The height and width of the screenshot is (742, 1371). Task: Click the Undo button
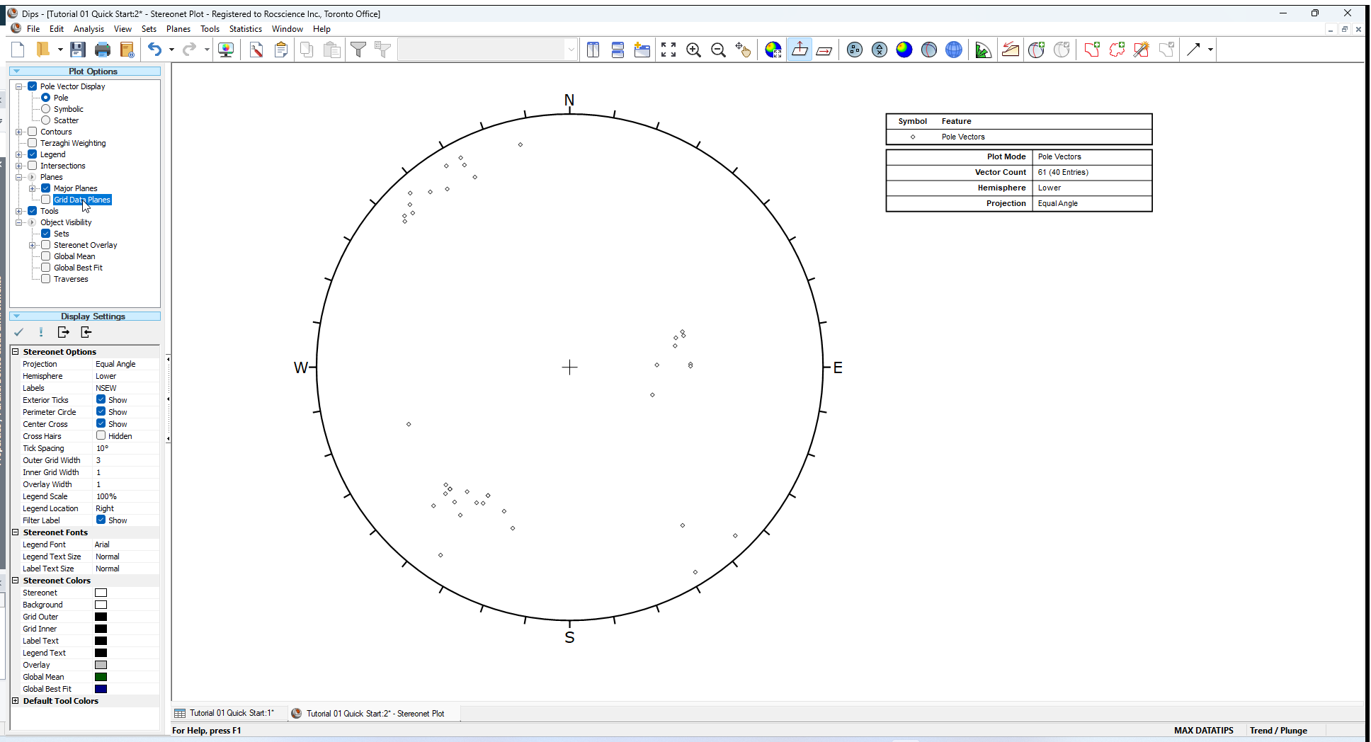coord(155,49)
